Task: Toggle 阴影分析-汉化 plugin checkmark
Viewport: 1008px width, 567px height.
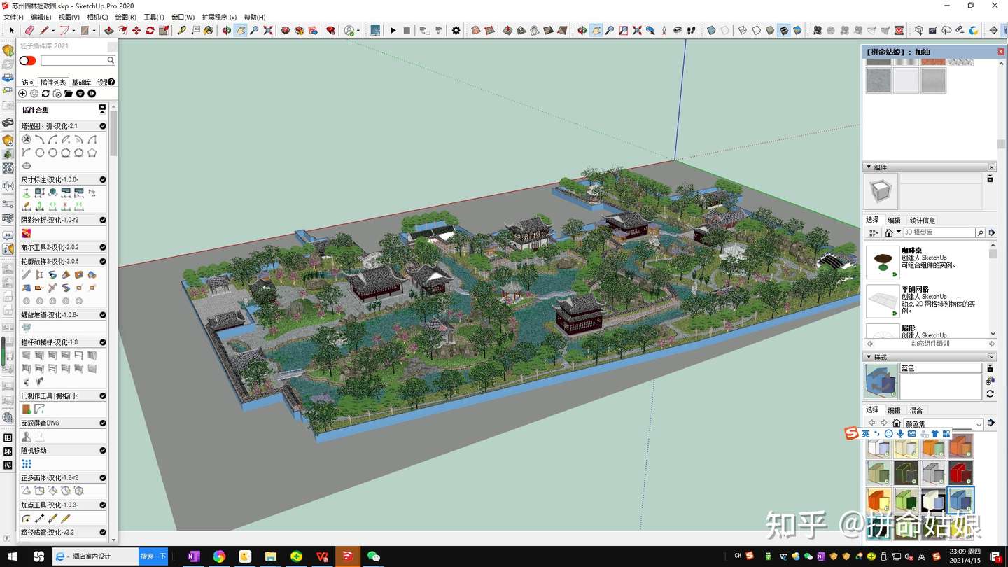Action: coord(103,220)
